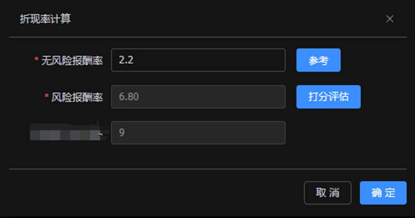Screen dimensions: 415x218
Task: Click the input field showing value 9
Action: pos(198,132)
